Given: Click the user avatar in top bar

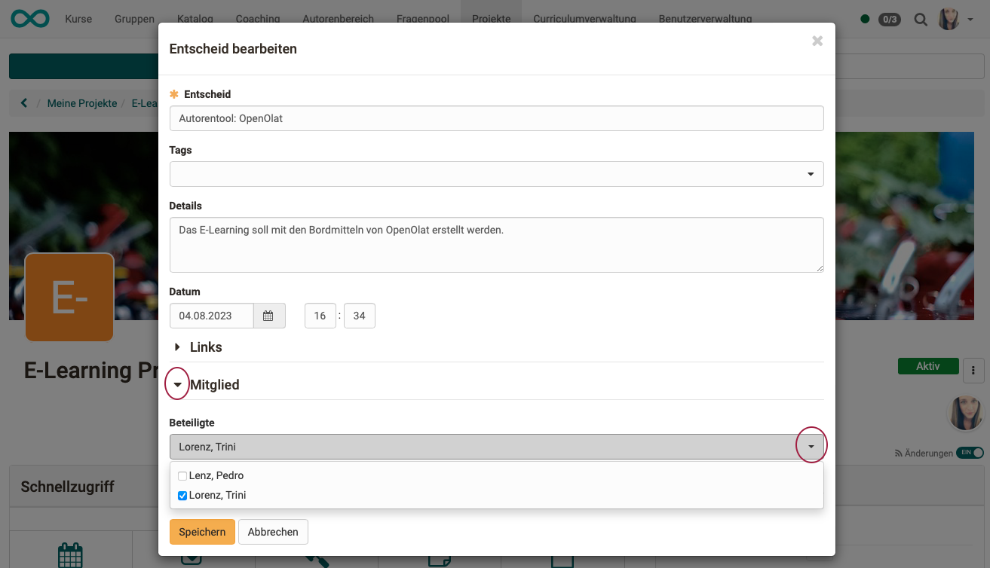Looking at the screenshot, I should [x=949, y=20].
